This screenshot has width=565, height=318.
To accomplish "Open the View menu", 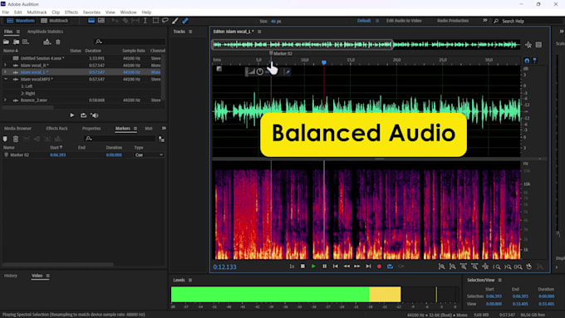I will 111,12.
